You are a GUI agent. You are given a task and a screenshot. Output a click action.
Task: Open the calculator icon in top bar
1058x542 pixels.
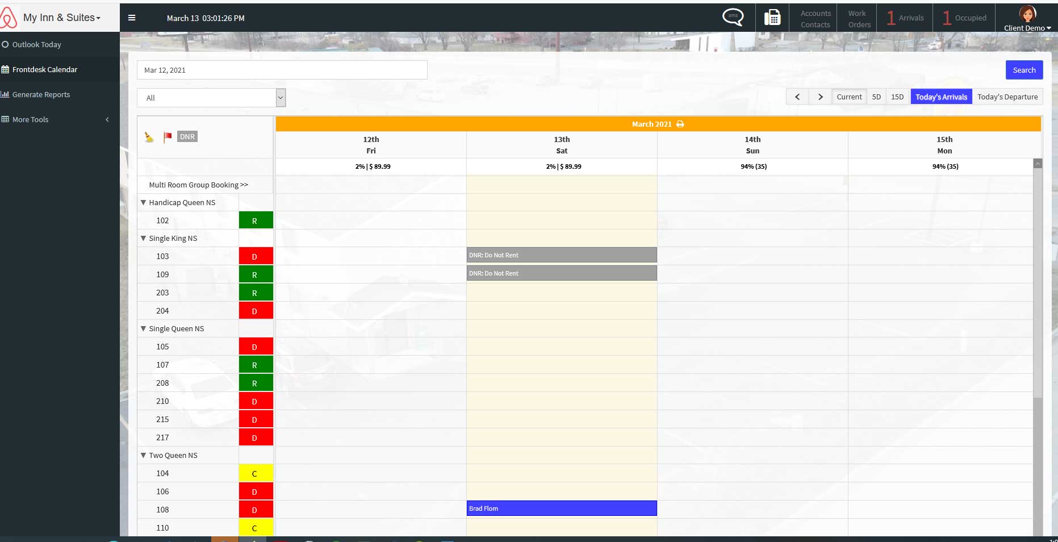[772, 18]
